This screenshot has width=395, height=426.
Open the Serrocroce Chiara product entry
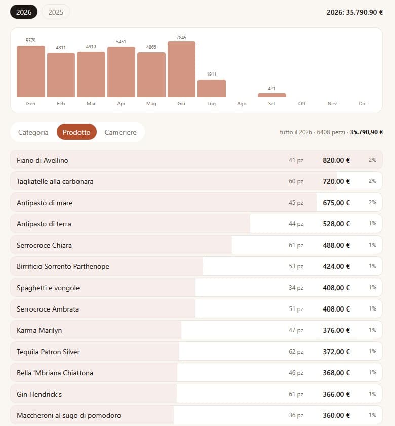pos(196,245)
